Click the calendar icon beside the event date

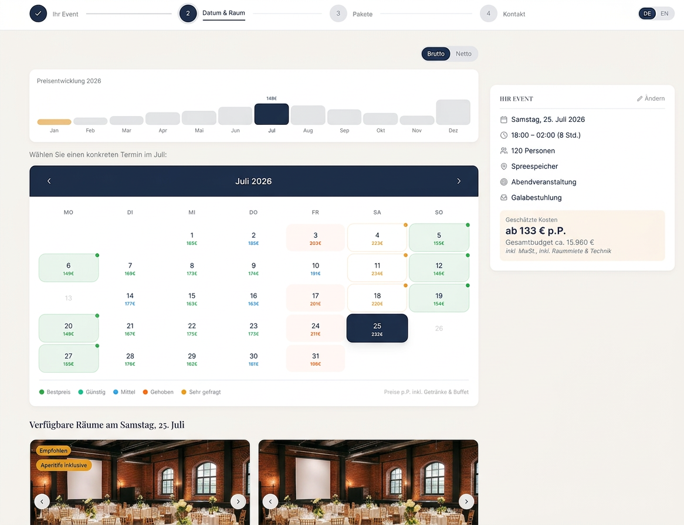503,119
